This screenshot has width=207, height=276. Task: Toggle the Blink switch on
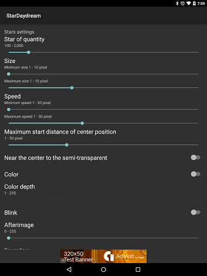196,212
